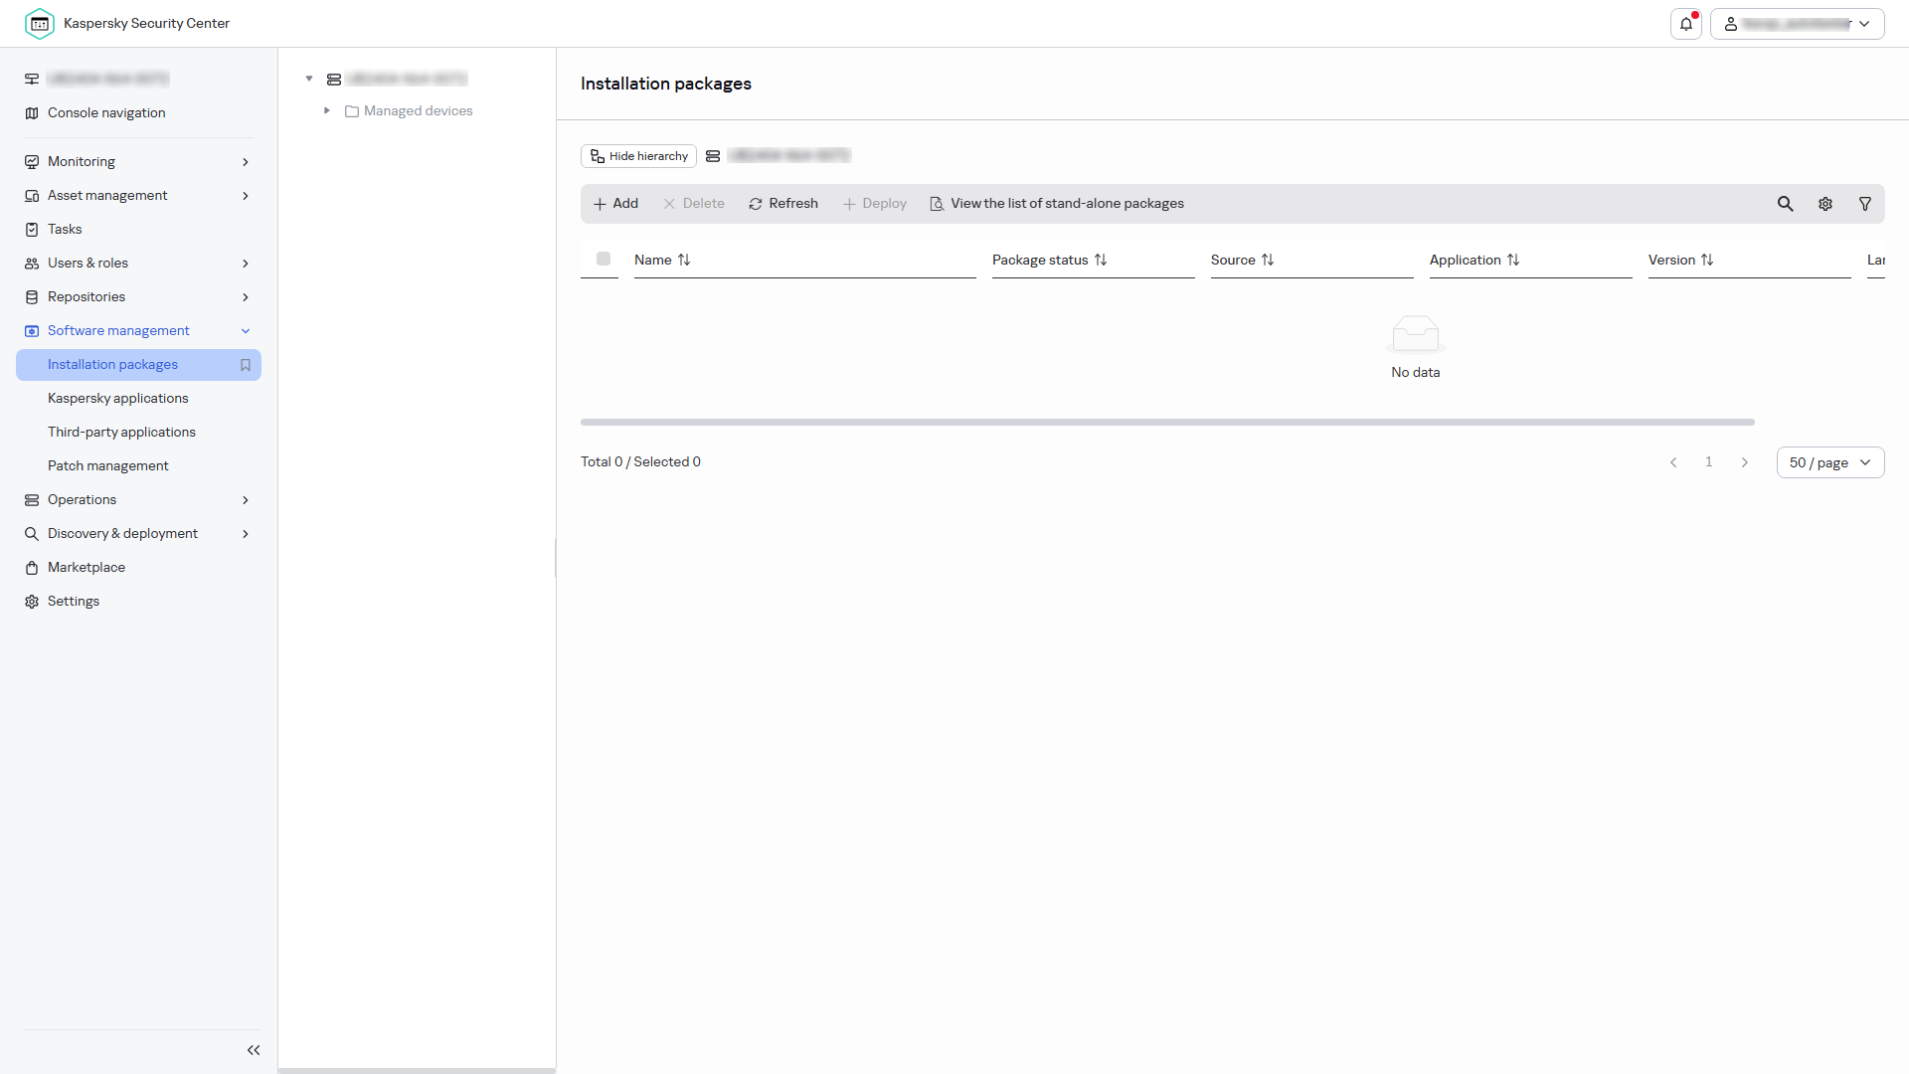Viewport: 1909px width, 1074px height.
Task: Open the user account dropdown
Action: point(1798,24)
